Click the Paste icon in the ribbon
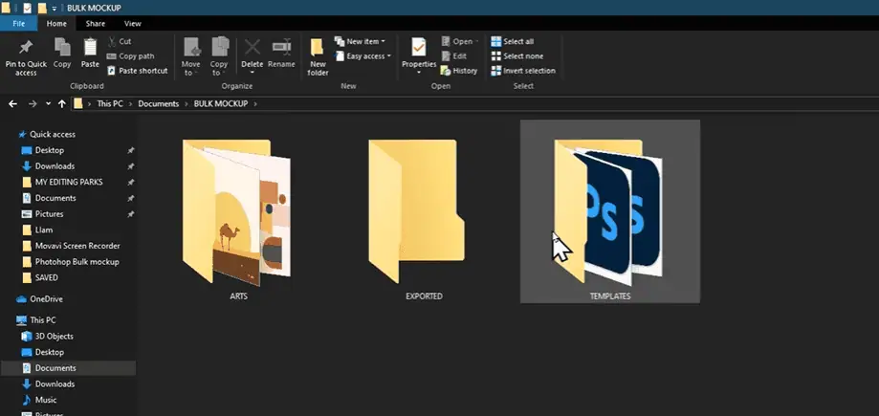 [x=90, y=48]
